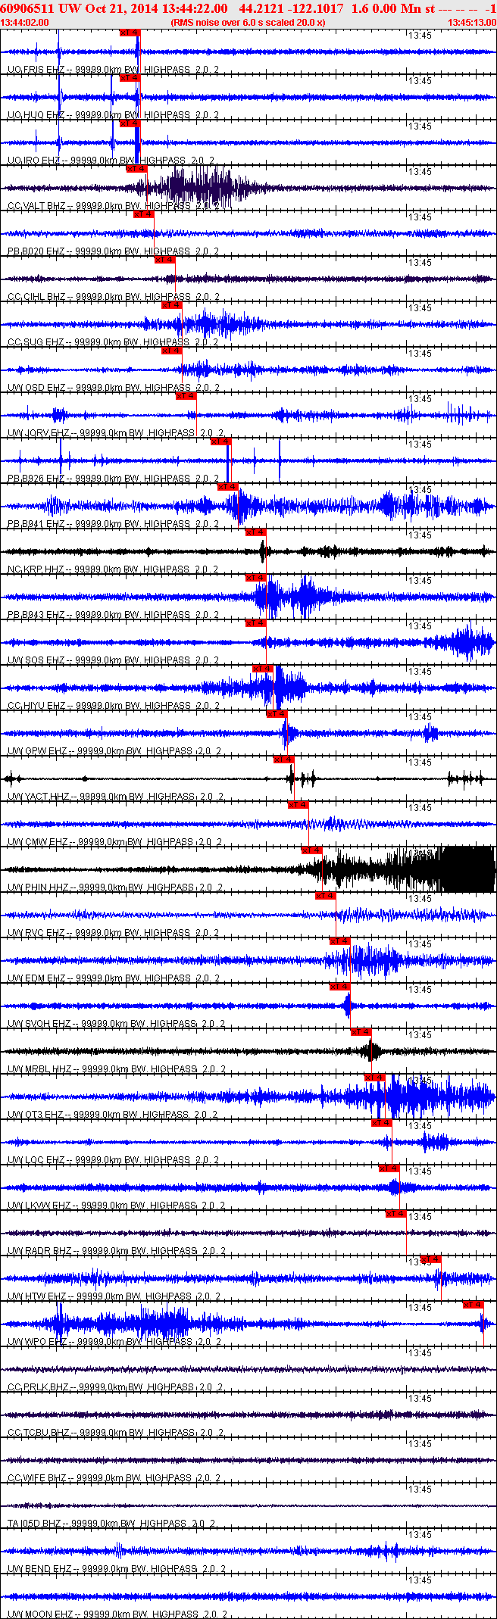497x1619 pixels.
Task: Select the TA.I05D BHZ station label
Action: (111, 1524)
